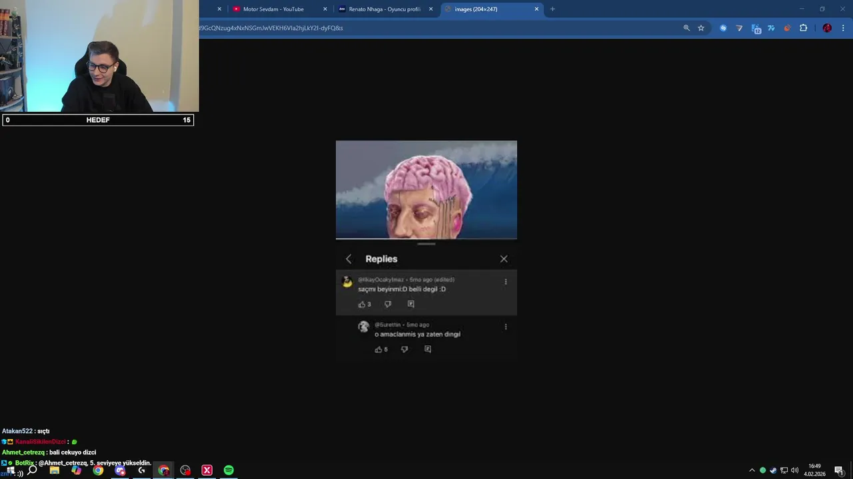
Task: Open the clock showing 16:49
Action: pyautogui.click(x=814, y=470)
